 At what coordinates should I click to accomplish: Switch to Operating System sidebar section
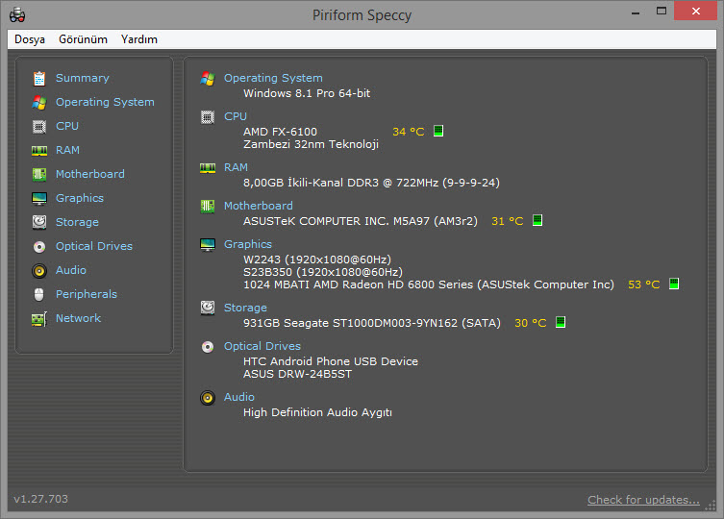pyautogui.click(x=105, y=102)
